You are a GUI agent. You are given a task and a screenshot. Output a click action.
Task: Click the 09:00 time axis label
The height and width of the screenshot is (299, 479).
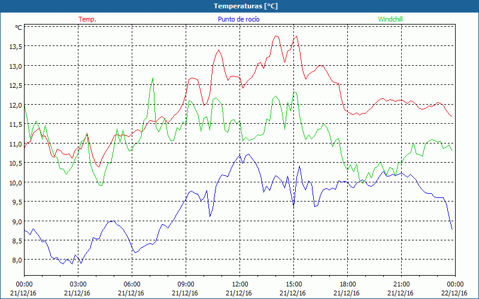coord(186,285)
